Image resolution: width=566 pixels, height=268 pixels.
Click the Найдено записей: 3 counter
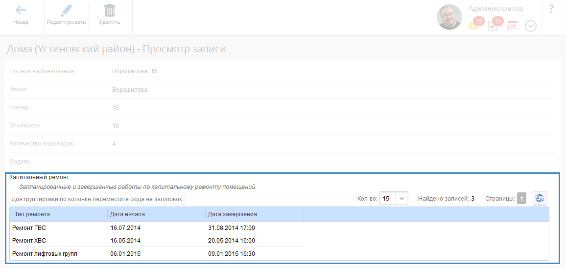coord(446,199)
